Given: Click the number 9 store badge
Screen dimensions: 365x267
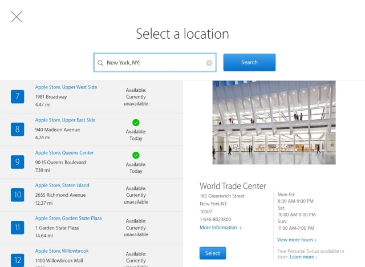Looking at the screenshot, I should (x=17, y=162).
